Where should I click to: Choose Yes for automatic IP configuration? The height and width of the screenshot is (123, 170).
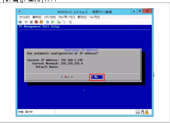pyautogui.click(x=67, y=77)
